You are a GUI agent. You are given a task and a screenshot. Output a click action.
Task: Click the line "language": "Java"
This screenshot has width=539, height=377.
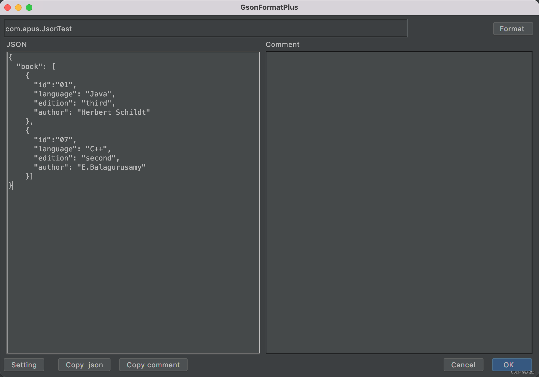(x=75, y=94)
